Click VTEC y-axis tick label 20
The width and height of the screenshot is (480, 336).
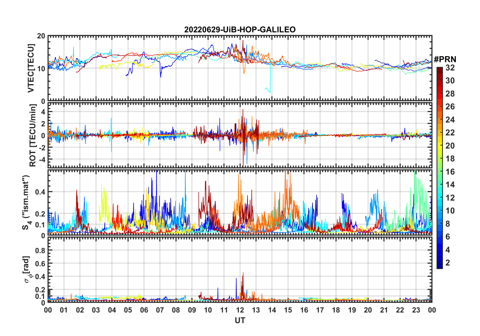41,36
